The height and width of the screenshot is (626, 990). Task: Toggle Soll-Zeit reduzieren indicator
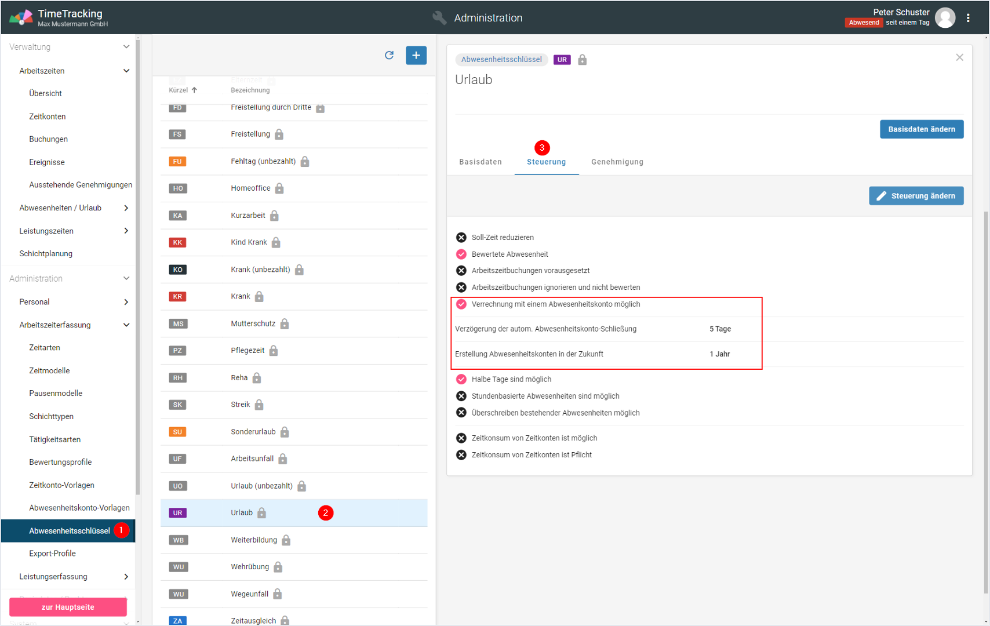[461, 238]
